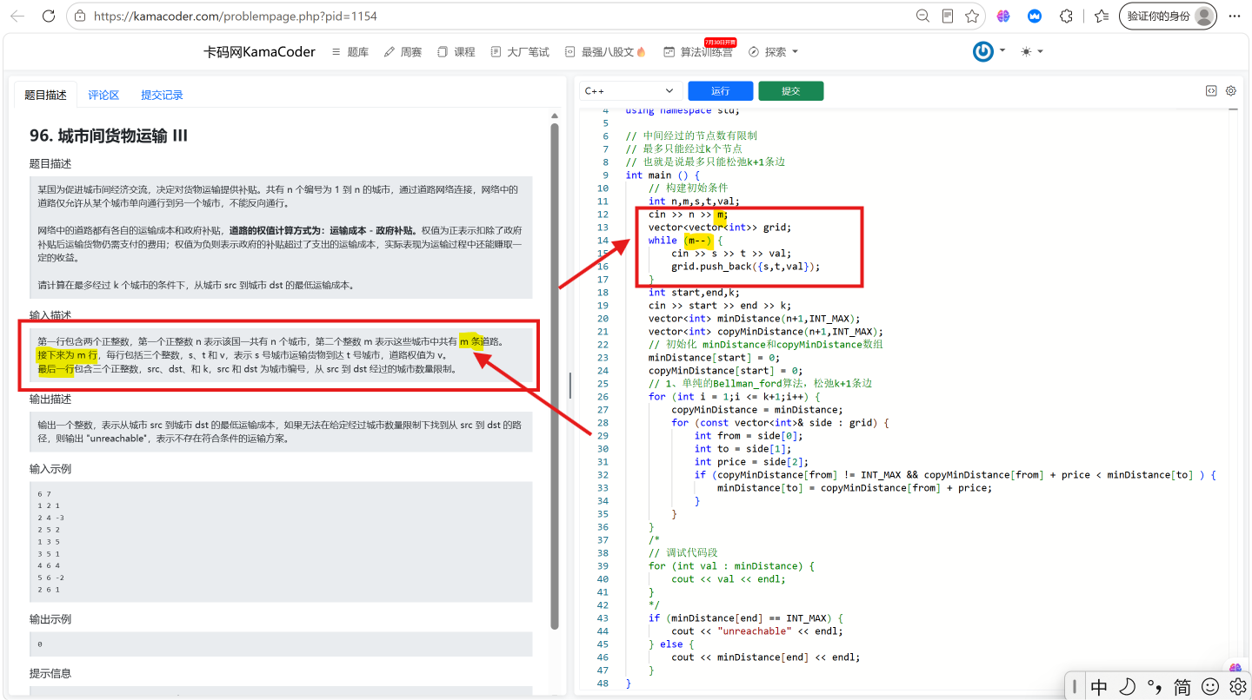Toggle the IME moon half-width mode
The width and height of the screenshot is (1252, 700).
[1128, 687]
